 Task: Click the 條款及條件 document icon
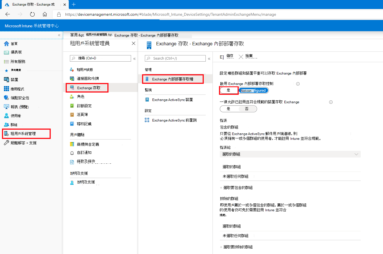click(72, 162)
